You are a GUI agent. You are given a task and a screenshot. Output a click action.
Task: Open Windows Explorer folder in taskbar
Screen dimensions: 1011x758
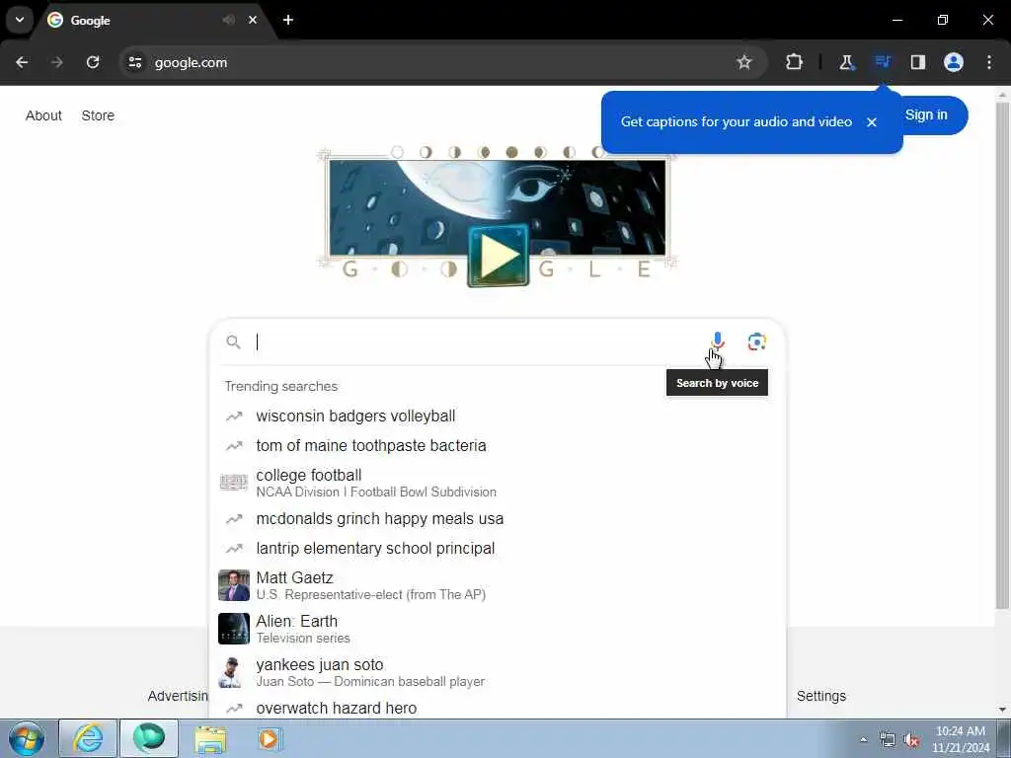point(211,740)
